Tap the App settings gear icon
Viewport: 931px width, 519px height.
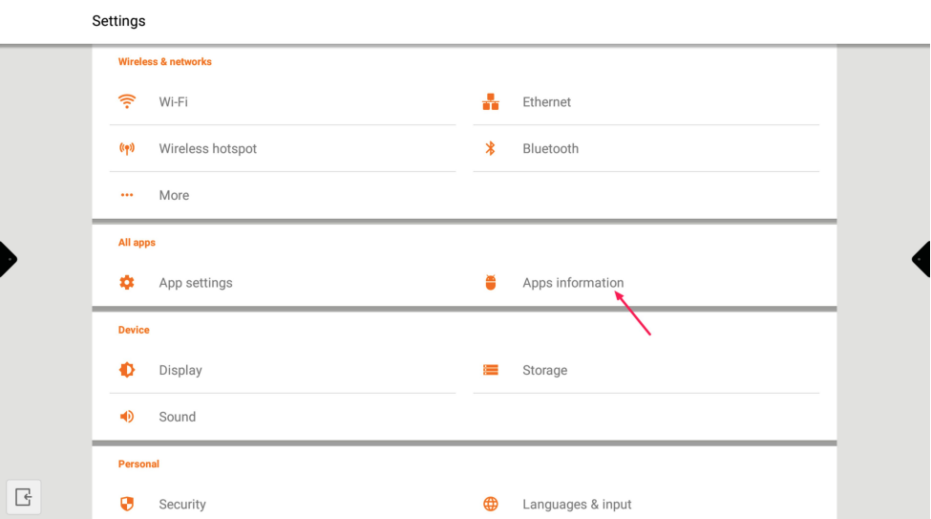127,283
